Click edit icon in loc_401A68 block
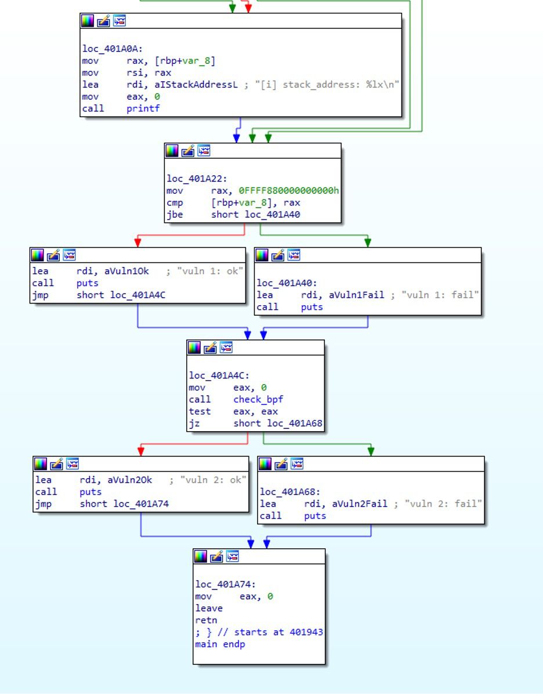 (x=281, y=464)
